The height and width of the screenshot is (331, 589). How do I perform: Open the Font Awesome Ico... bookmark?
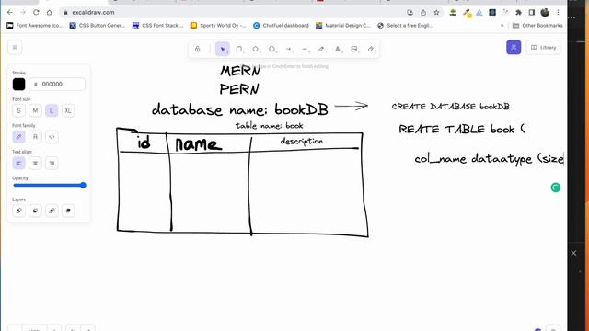tap(35, 26)
